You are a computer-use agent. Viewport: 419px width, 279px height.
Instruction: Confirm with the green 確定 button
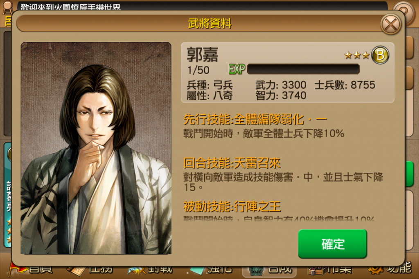point(332,244)
